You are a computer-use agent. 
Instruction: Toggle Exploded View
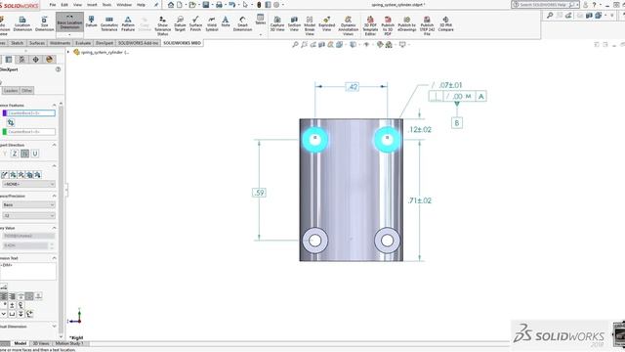point(326,23)
